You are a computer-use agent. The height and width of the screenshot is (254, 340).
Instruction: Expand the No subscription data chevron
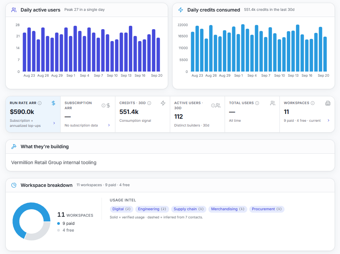click(109, 125)
